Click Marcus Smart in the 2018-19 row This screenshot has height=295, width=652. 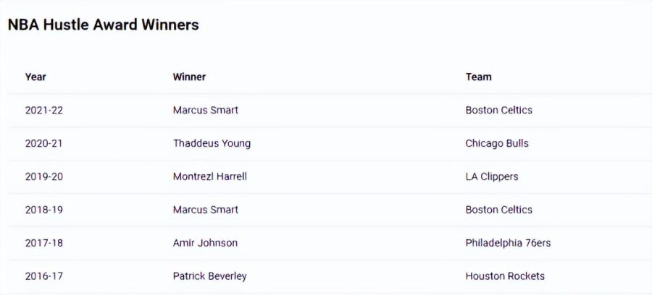(206, 210)
